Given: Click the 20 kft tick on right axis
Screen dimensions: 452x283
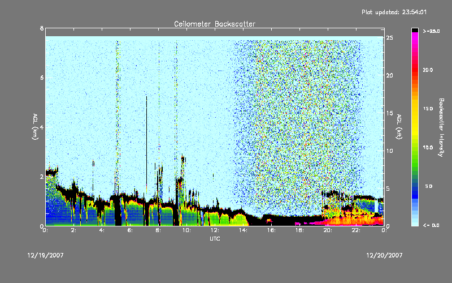Looking at the screenshot, I should 389,76.
